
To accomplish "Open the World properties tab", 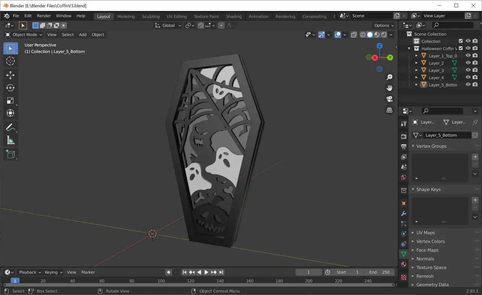I will pyautogui.click(x=404, y=177).
